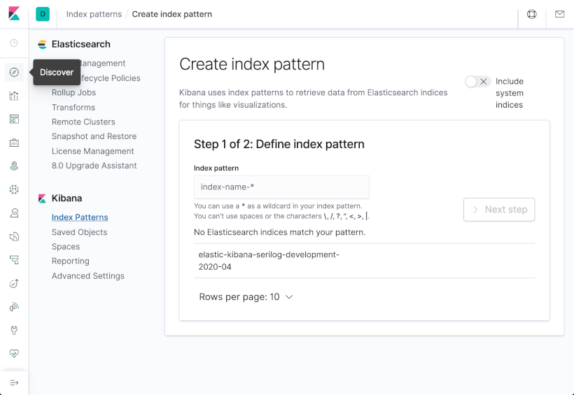The image size is (574, 395).
Task: Open Advanced Settings under Kibana
Action: [88, 275]
